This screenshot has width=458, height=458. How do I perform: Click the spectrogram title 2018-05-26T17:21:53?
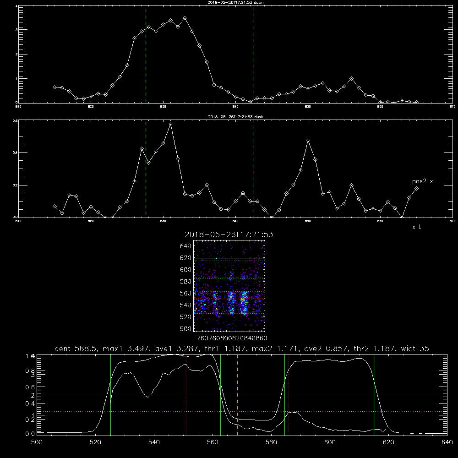229,234
